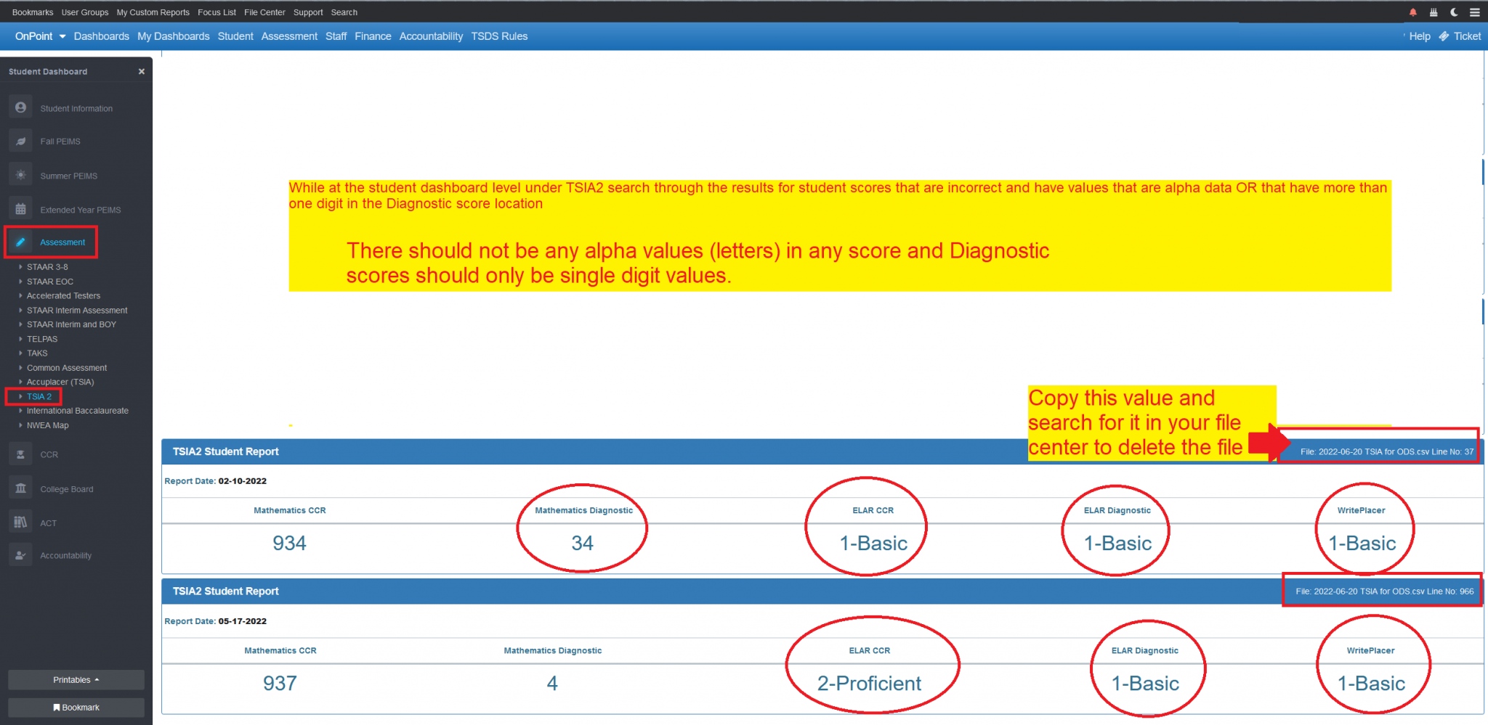The width and height of the screenshot is (1488, 725).
Task: Open the Accountability icon in sidebar
Action: coord(20,555)
